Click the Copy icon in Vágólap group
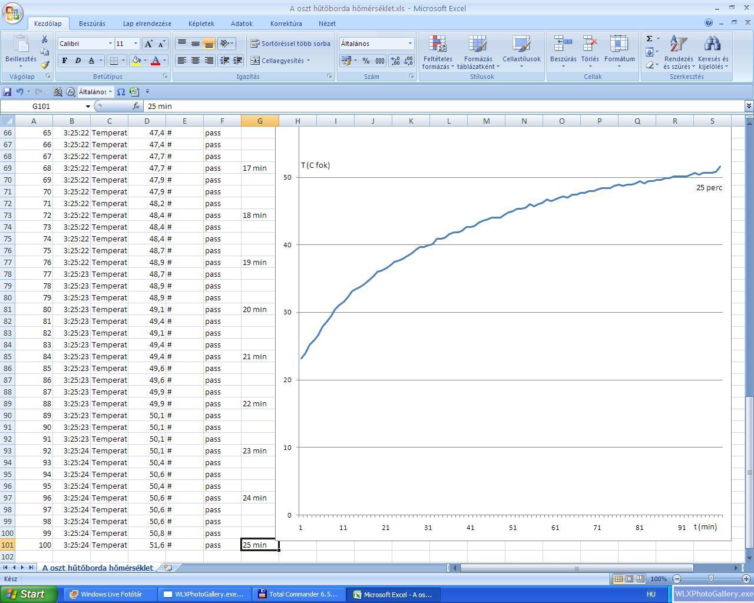754x603 pixels. coord(44,52)
